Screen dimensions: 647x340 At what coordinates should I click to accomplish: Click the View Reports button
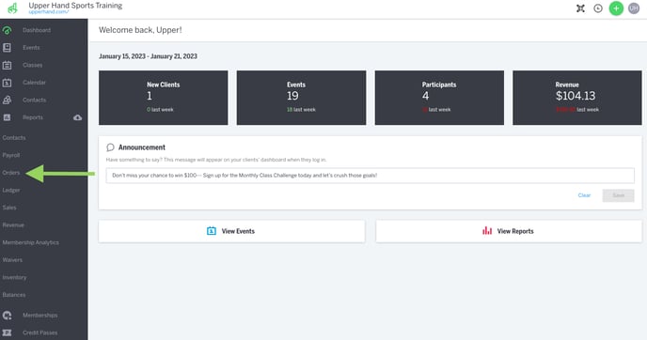click(x=509, y=231)
